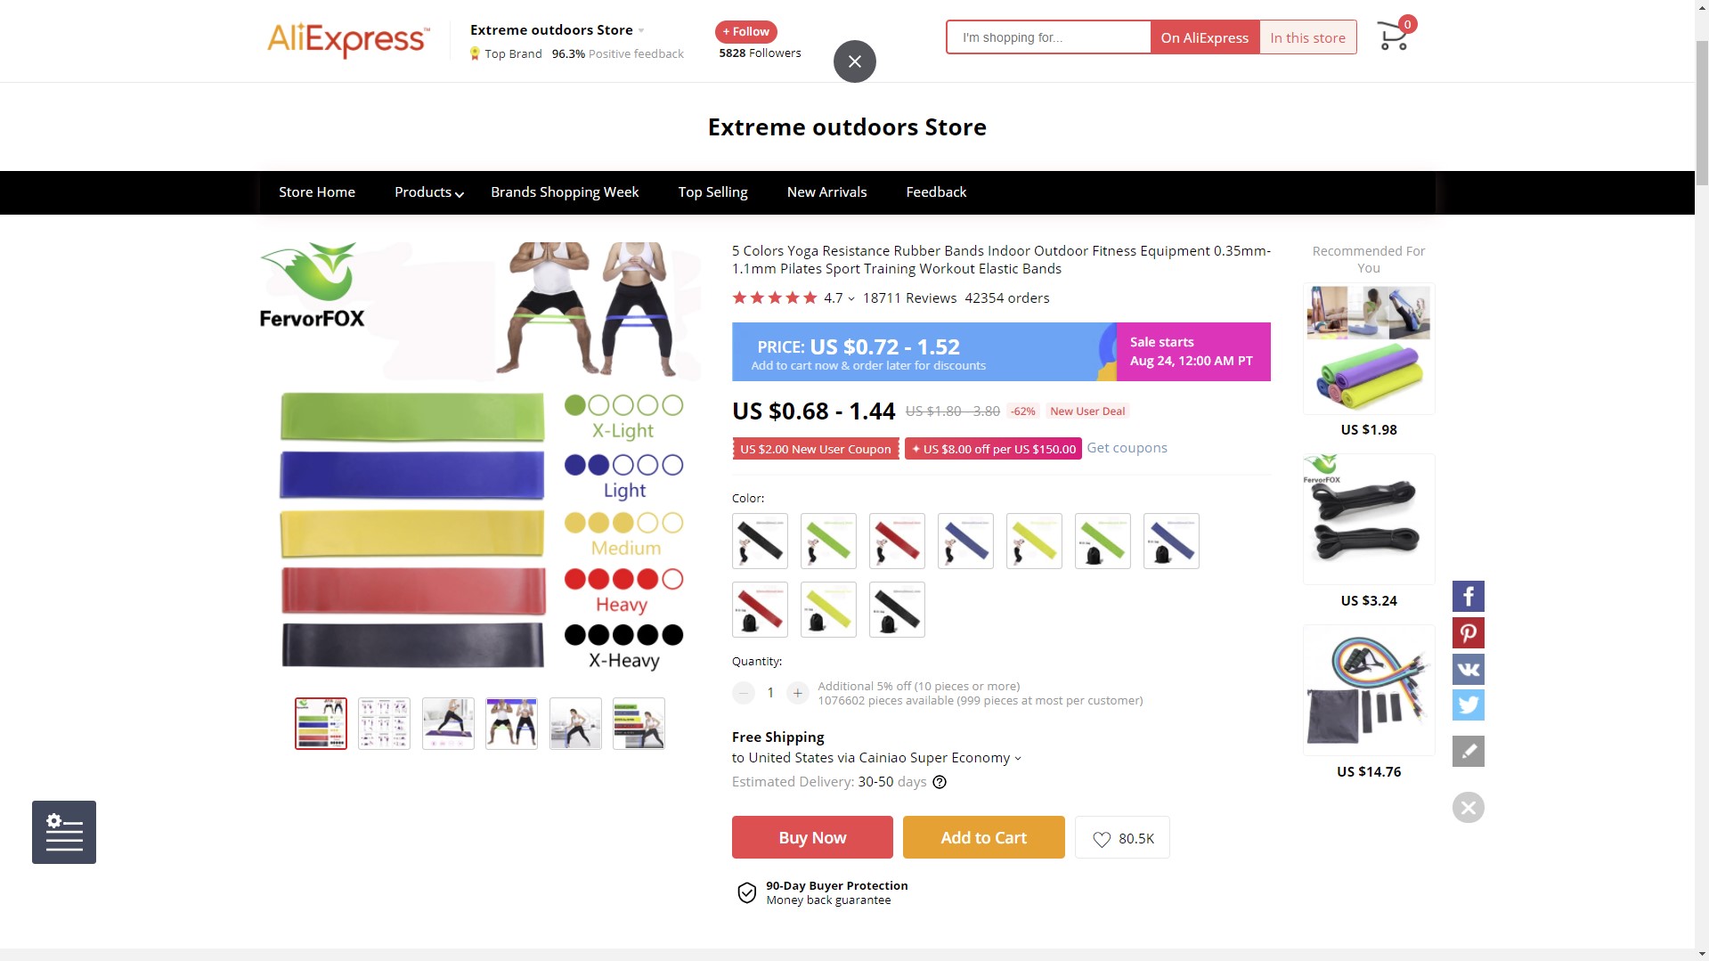Click the estimated delivery help icon
The image size is (1709, 961).
pos(940,782)
